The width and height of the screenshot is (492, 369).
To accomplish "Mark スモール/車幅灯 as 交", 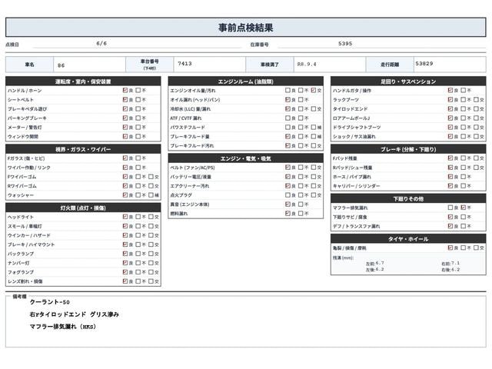I will coord(151,226).
